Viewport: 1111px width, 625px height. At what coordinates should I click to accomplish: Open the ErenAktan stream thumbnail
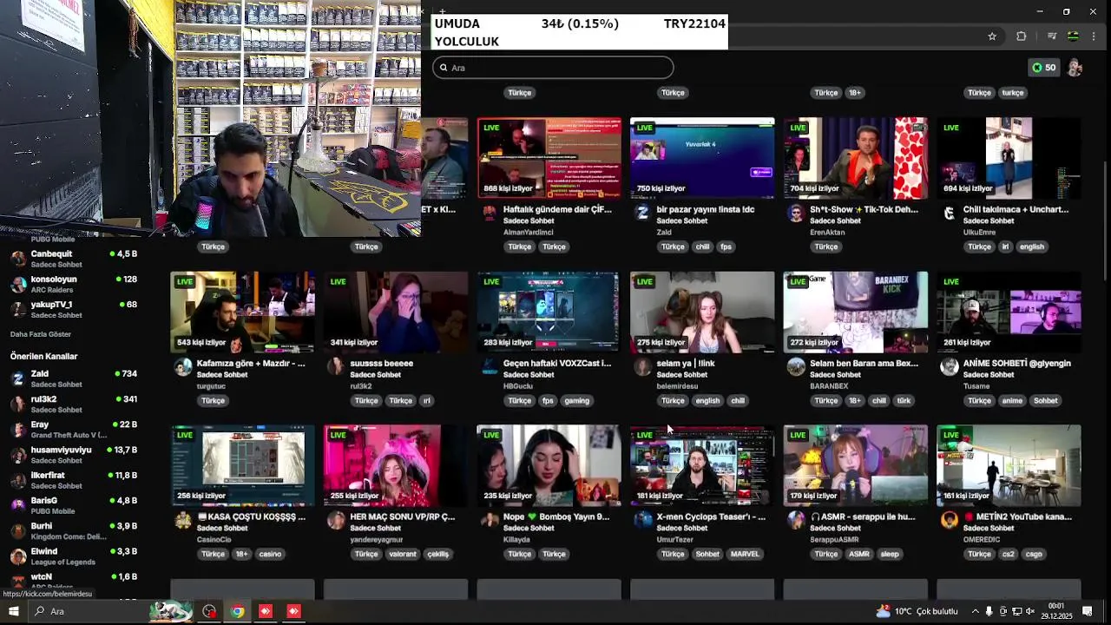855,158
